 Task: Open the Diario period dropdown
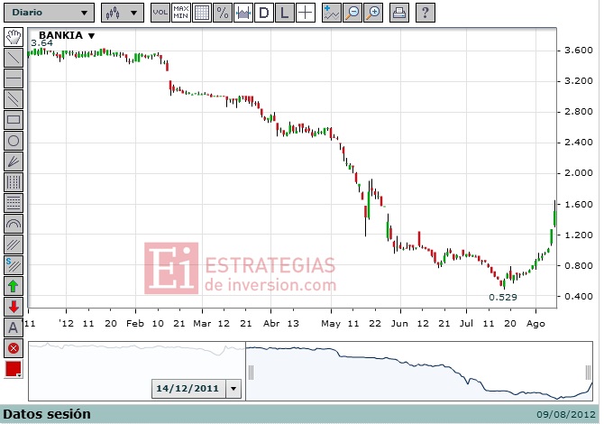49,13
